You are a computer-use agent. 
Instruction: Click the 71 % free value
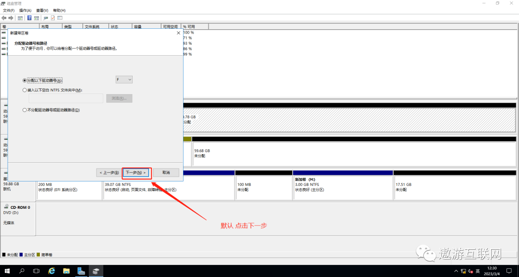pos(188,38)
